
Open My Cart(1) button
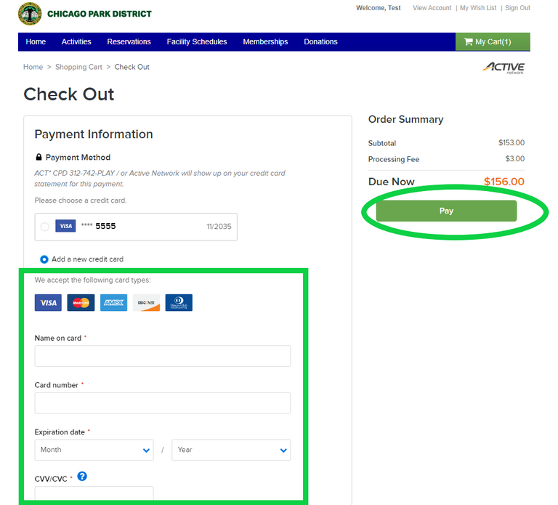click(x=493, y=41)
